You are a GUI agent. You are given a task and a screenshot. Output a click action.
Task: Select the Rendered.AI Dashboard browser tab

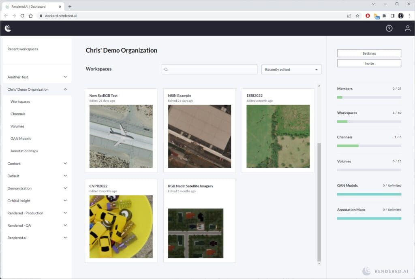33,6
